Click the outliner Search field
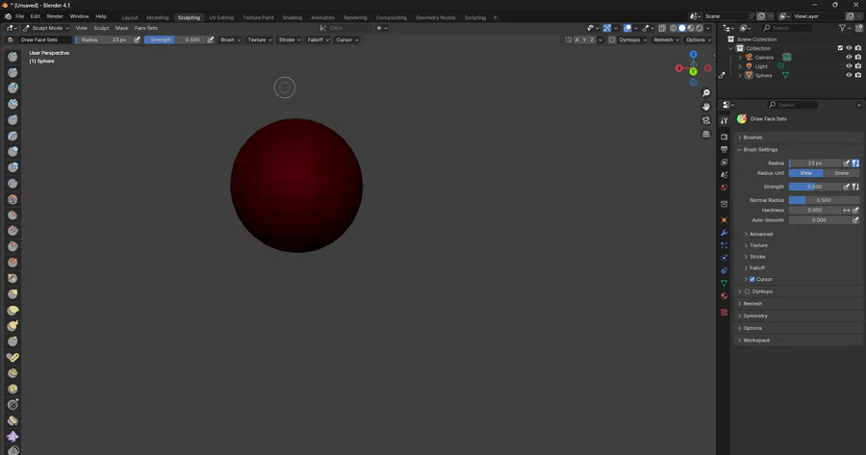This screenshot has width=866, height=455. (786, 28)
